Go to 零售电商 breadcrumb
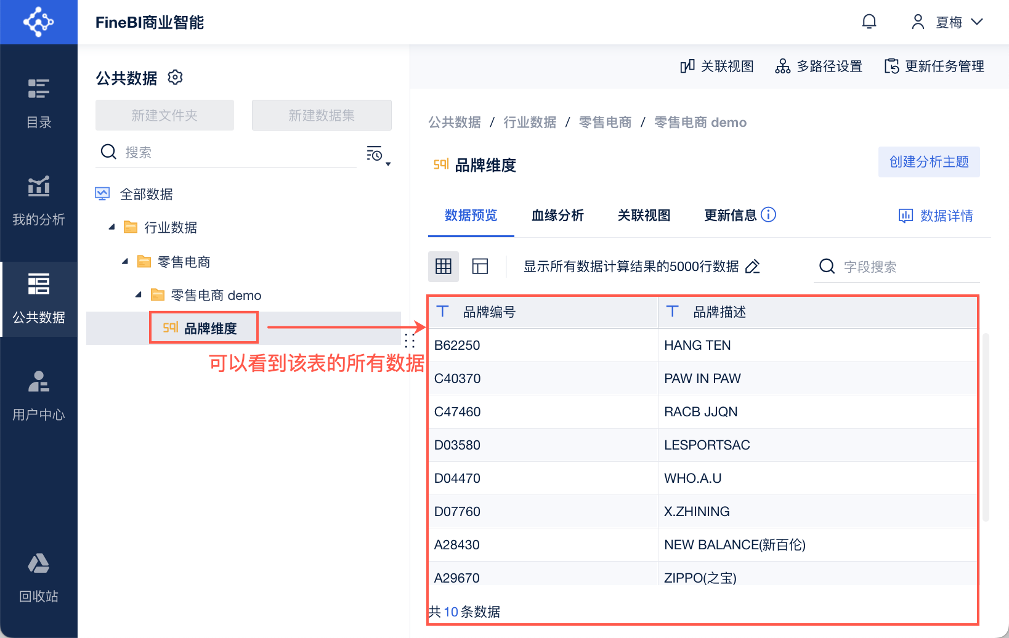The height and width of the screenshot is (638, 1009). tap(605, 123)
